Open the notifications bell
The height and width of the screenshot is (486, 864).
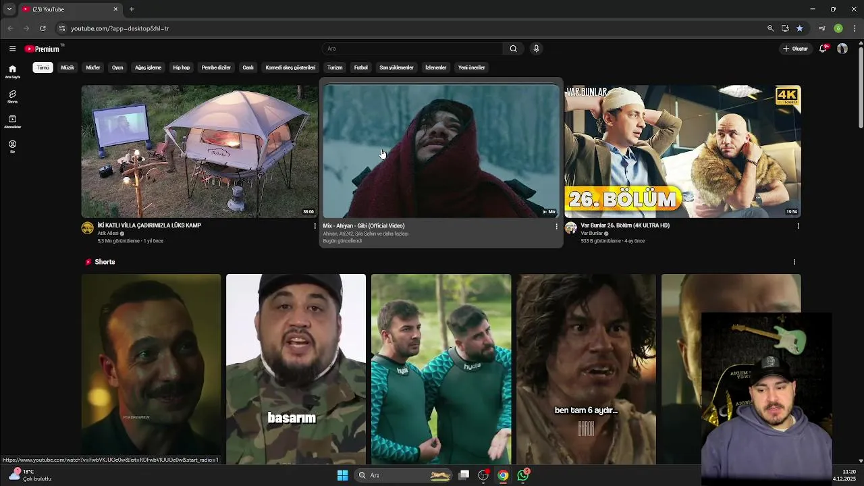tap(823, 49)
